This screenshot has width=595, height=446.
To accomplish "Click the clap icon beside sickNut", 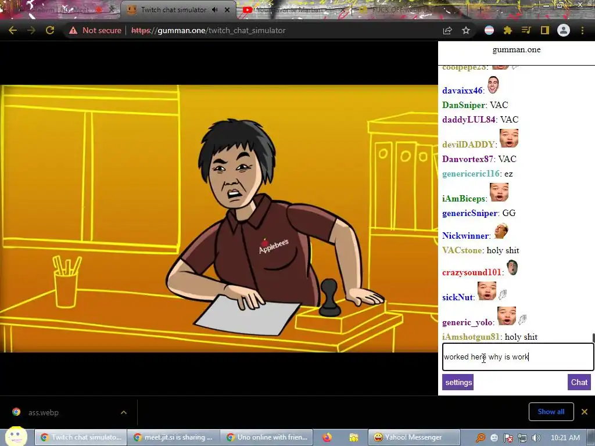I will click(x=503, y=294).
